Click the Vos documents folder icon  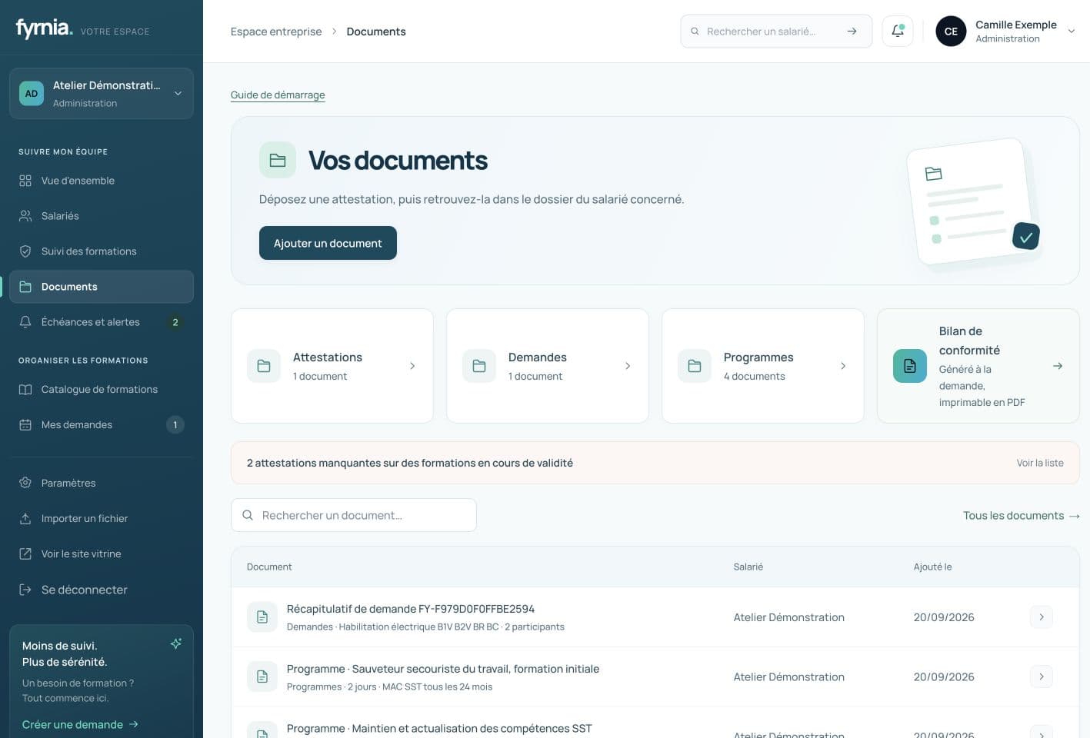pos(278,160)
